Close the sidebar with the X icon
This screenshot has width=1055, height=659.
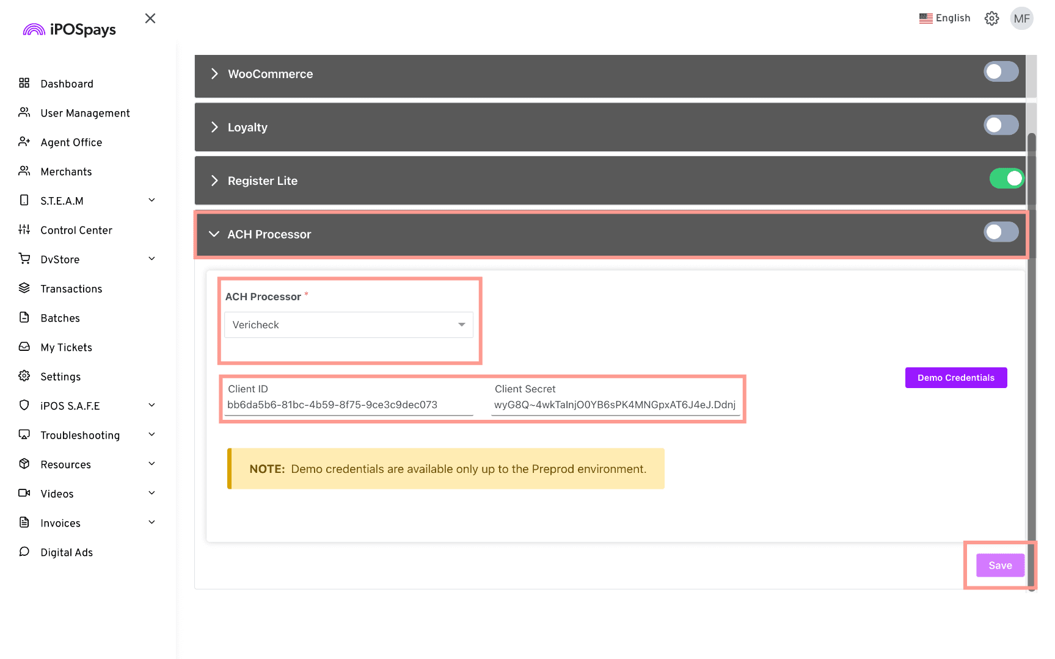click(x=150, y=18)
